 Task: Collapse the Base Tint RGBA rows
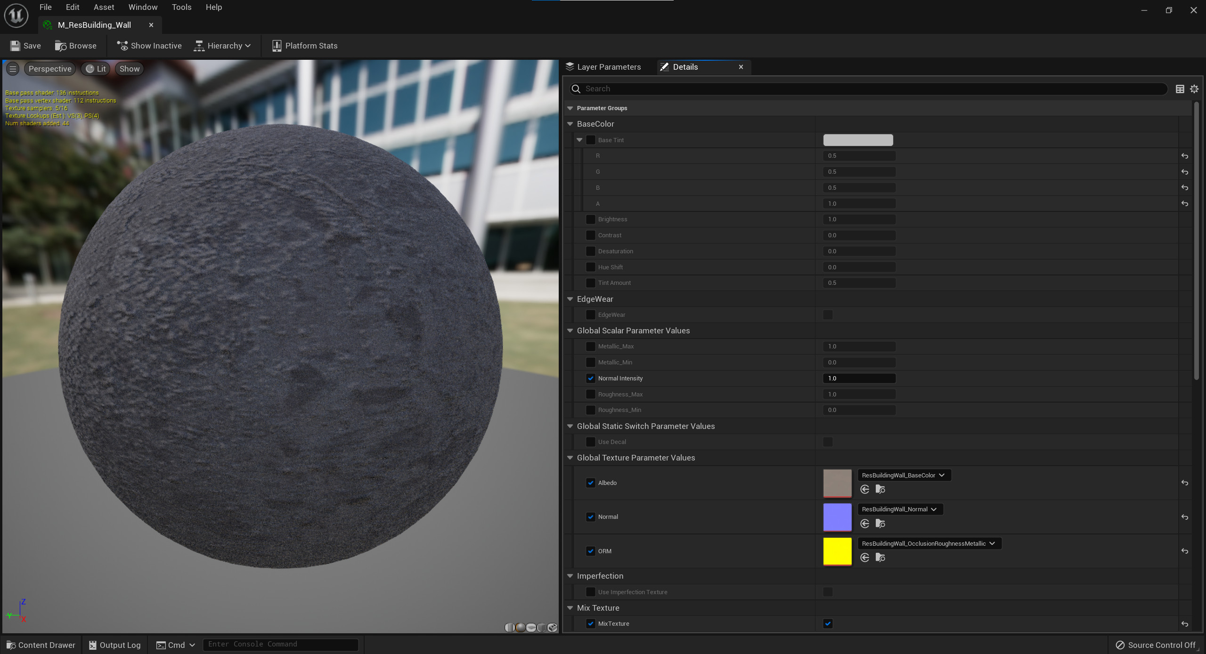579,140
